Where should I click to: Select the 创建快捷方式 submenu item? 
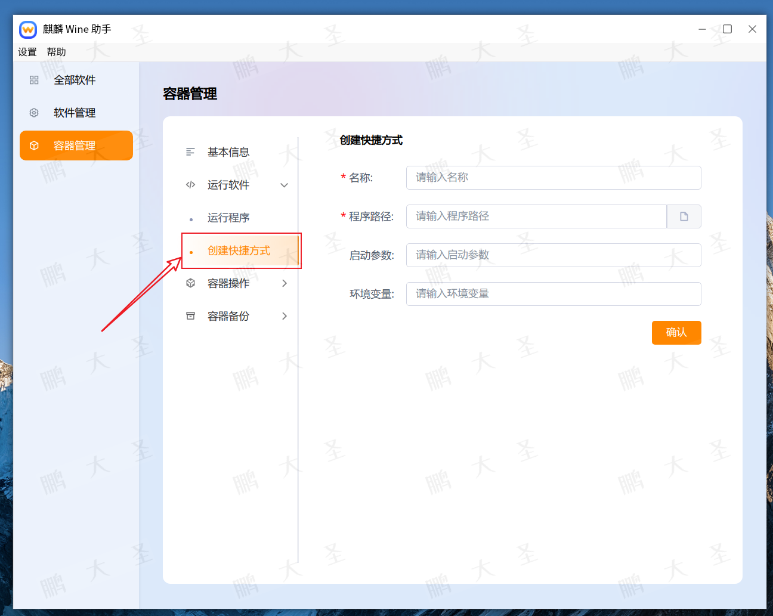pos(240,250)
